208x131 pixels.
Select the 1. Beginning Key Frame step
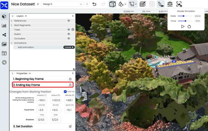(28, 79)
